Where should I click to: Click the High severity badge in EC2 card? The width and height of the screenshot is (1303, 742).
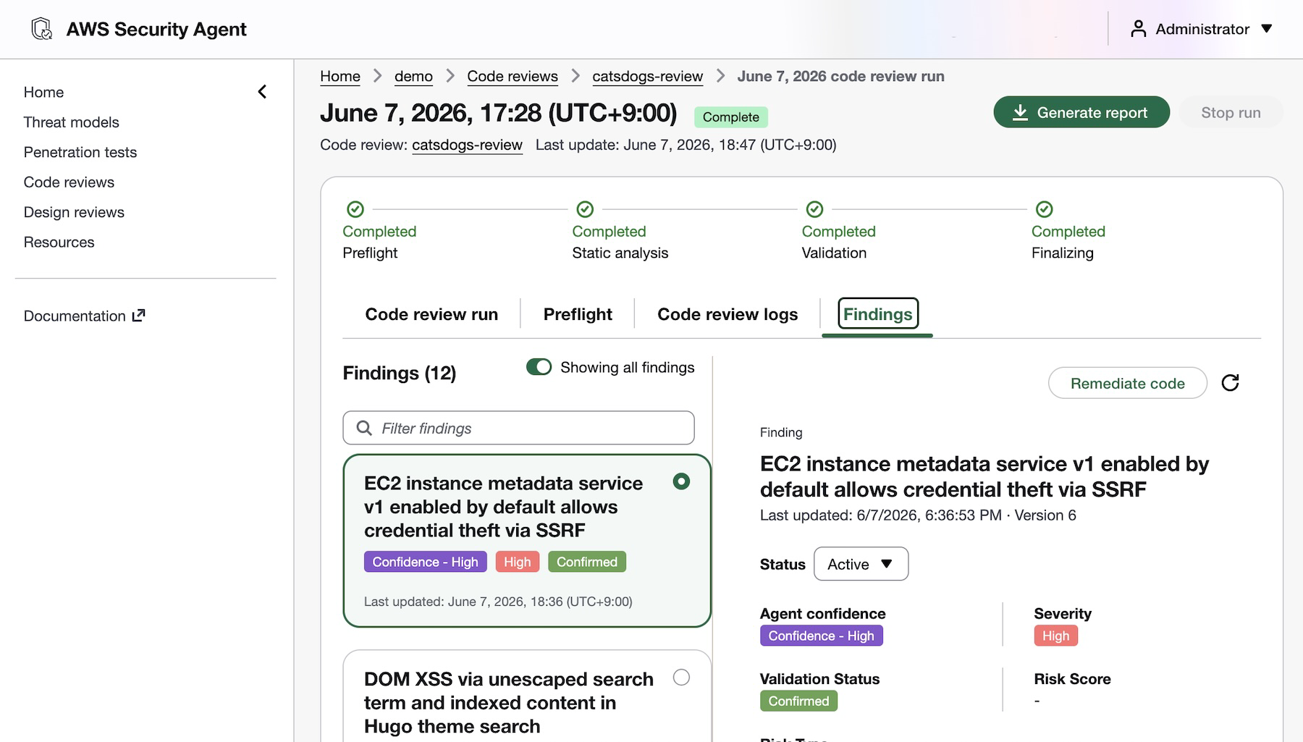(x=517, y=562)
